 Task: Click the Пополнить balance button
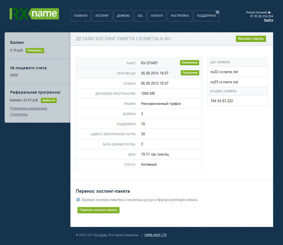[35, 51]
